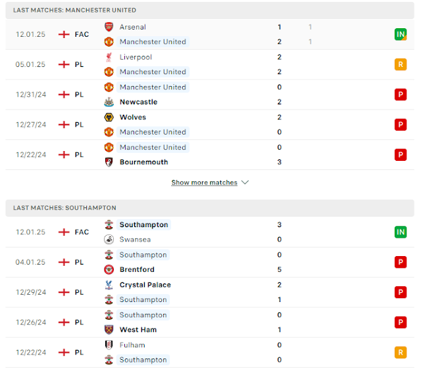
Task: Open the Show more matches link
Action: [205, 183]
